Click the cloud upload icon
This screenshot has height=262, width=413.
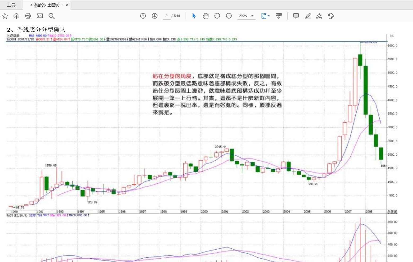click(x=16, y=16)
